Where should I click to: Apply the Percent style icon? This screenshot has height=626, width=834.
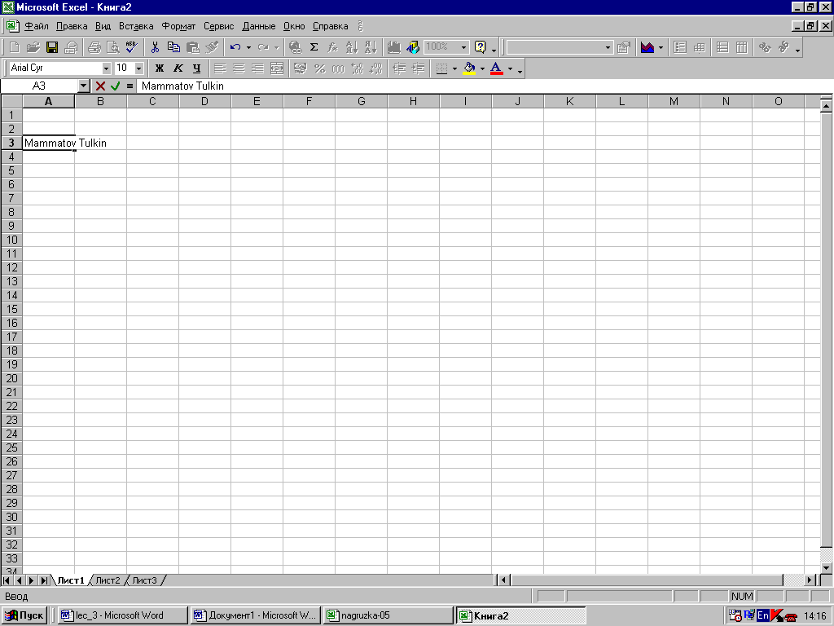[319, 68]
